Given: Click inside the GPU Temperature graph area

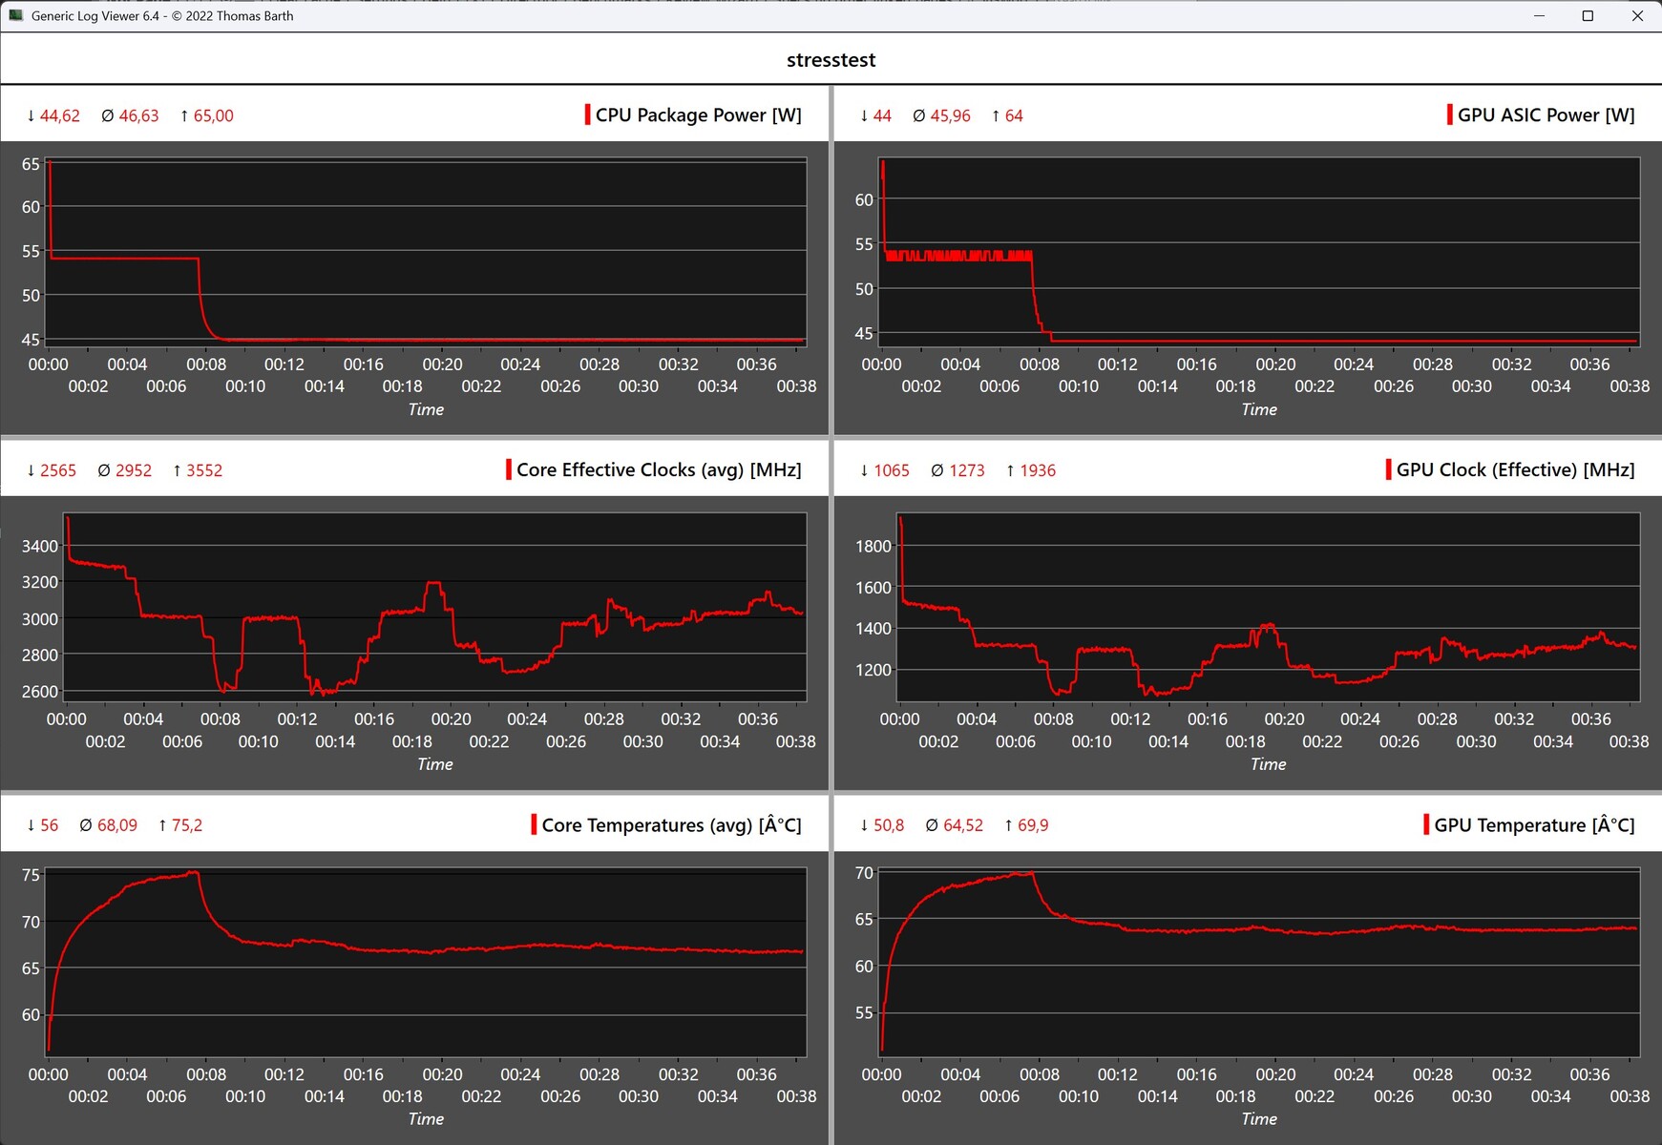Looking at the screenshot, I should point(1260,962).
